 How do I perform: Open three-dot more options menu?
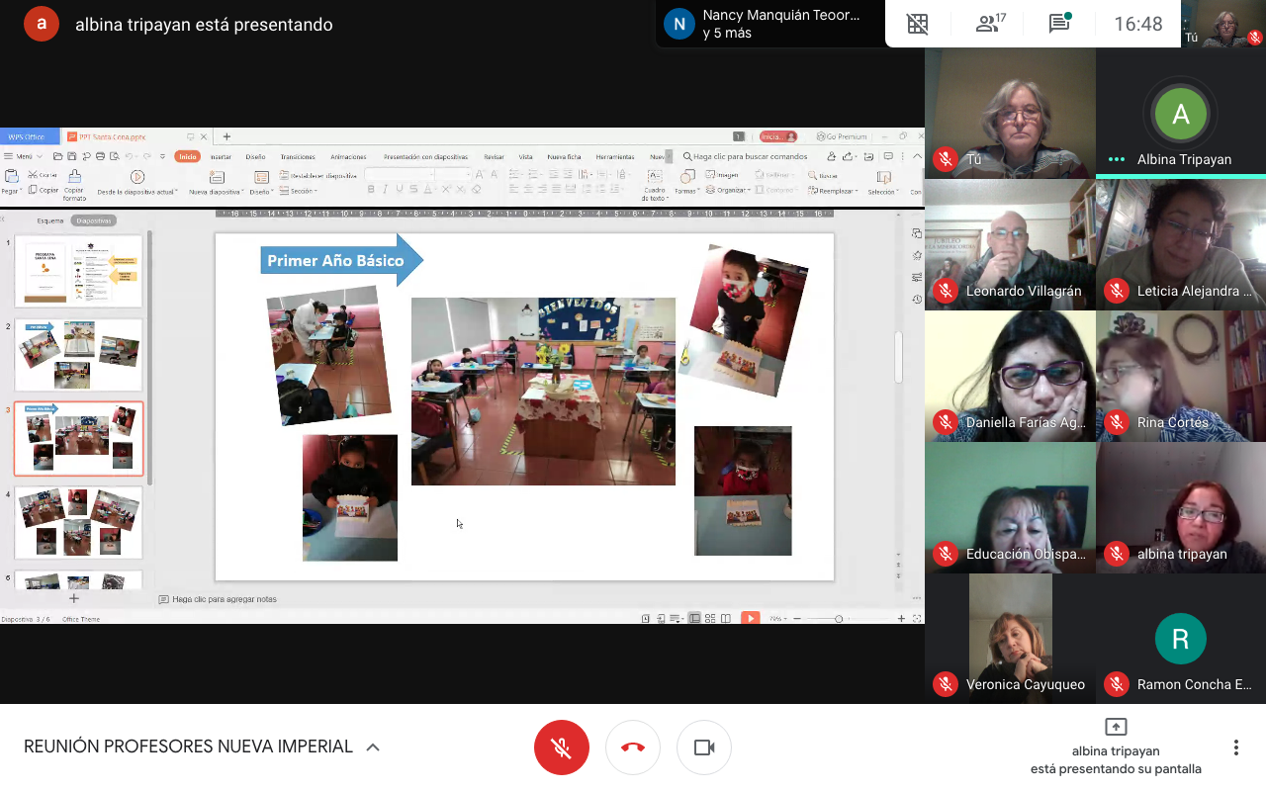point(1235,747)
